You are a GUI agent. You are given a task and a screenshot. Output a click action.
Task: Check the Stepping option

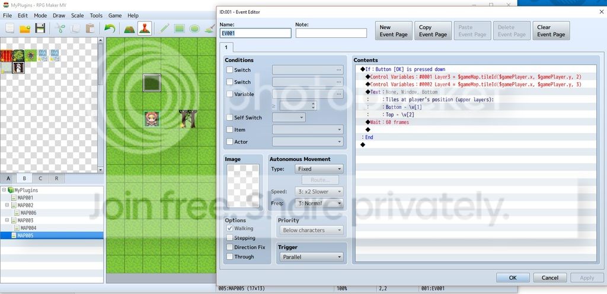(x=229, y=238)
